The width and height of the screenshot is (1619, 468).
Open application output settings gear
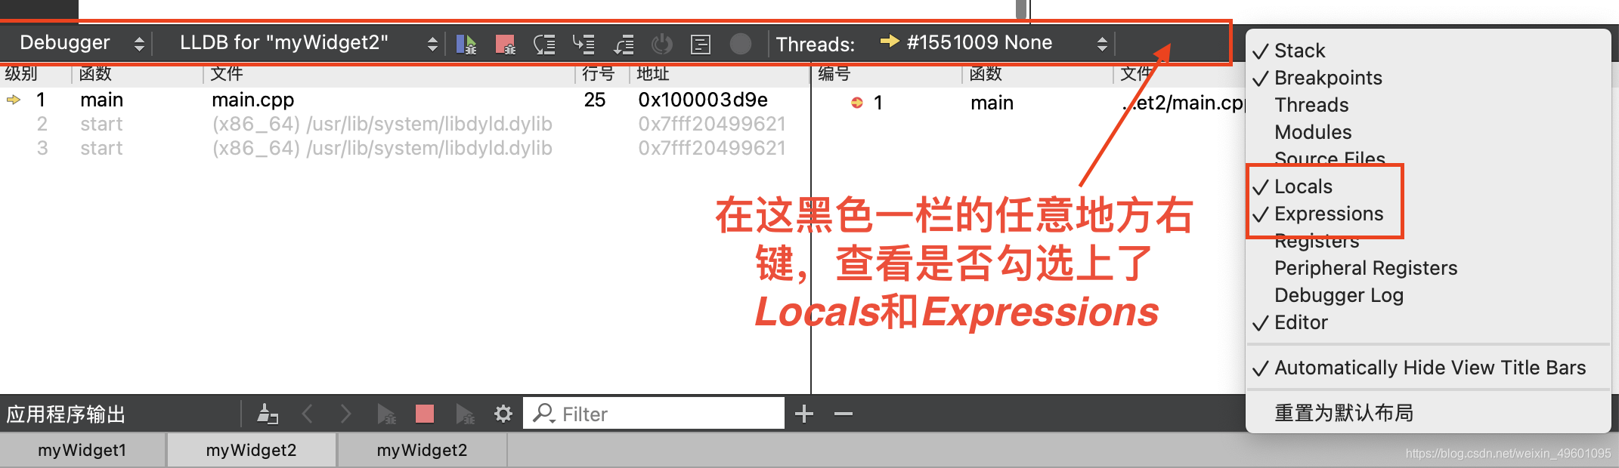pos(503,414)
